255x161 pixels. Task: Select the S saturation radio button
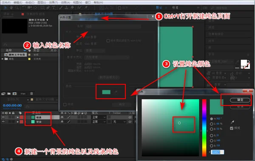point(211,124)
